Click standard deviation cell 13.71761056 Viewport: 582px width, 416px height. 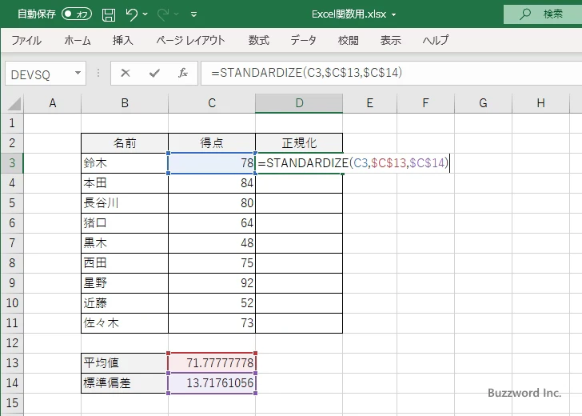pos(212,383)
